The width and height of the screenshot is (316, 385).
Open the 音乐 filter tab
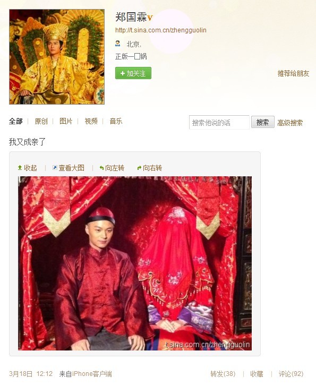116,121
